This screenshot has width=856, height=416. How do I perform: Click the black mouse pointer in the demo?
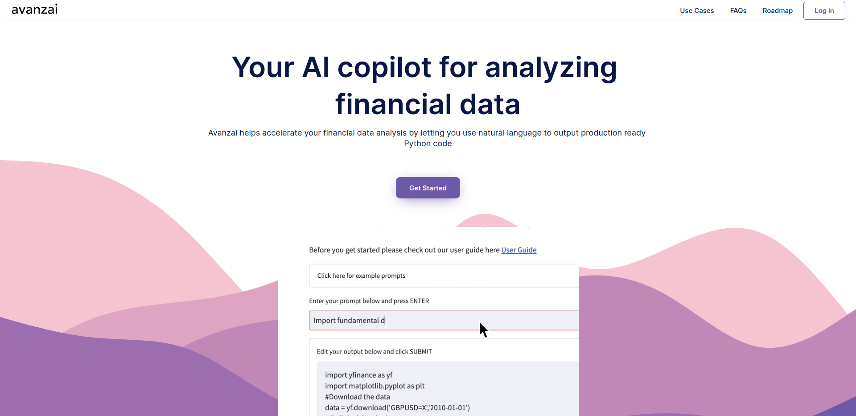coord(484,330)
